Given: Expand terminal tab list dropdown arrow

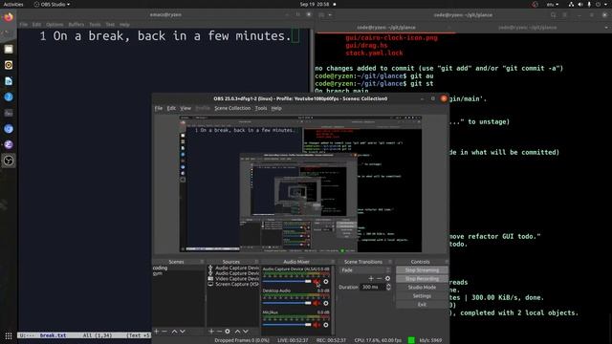Looking at the screenshot, I should coord(606,28).
